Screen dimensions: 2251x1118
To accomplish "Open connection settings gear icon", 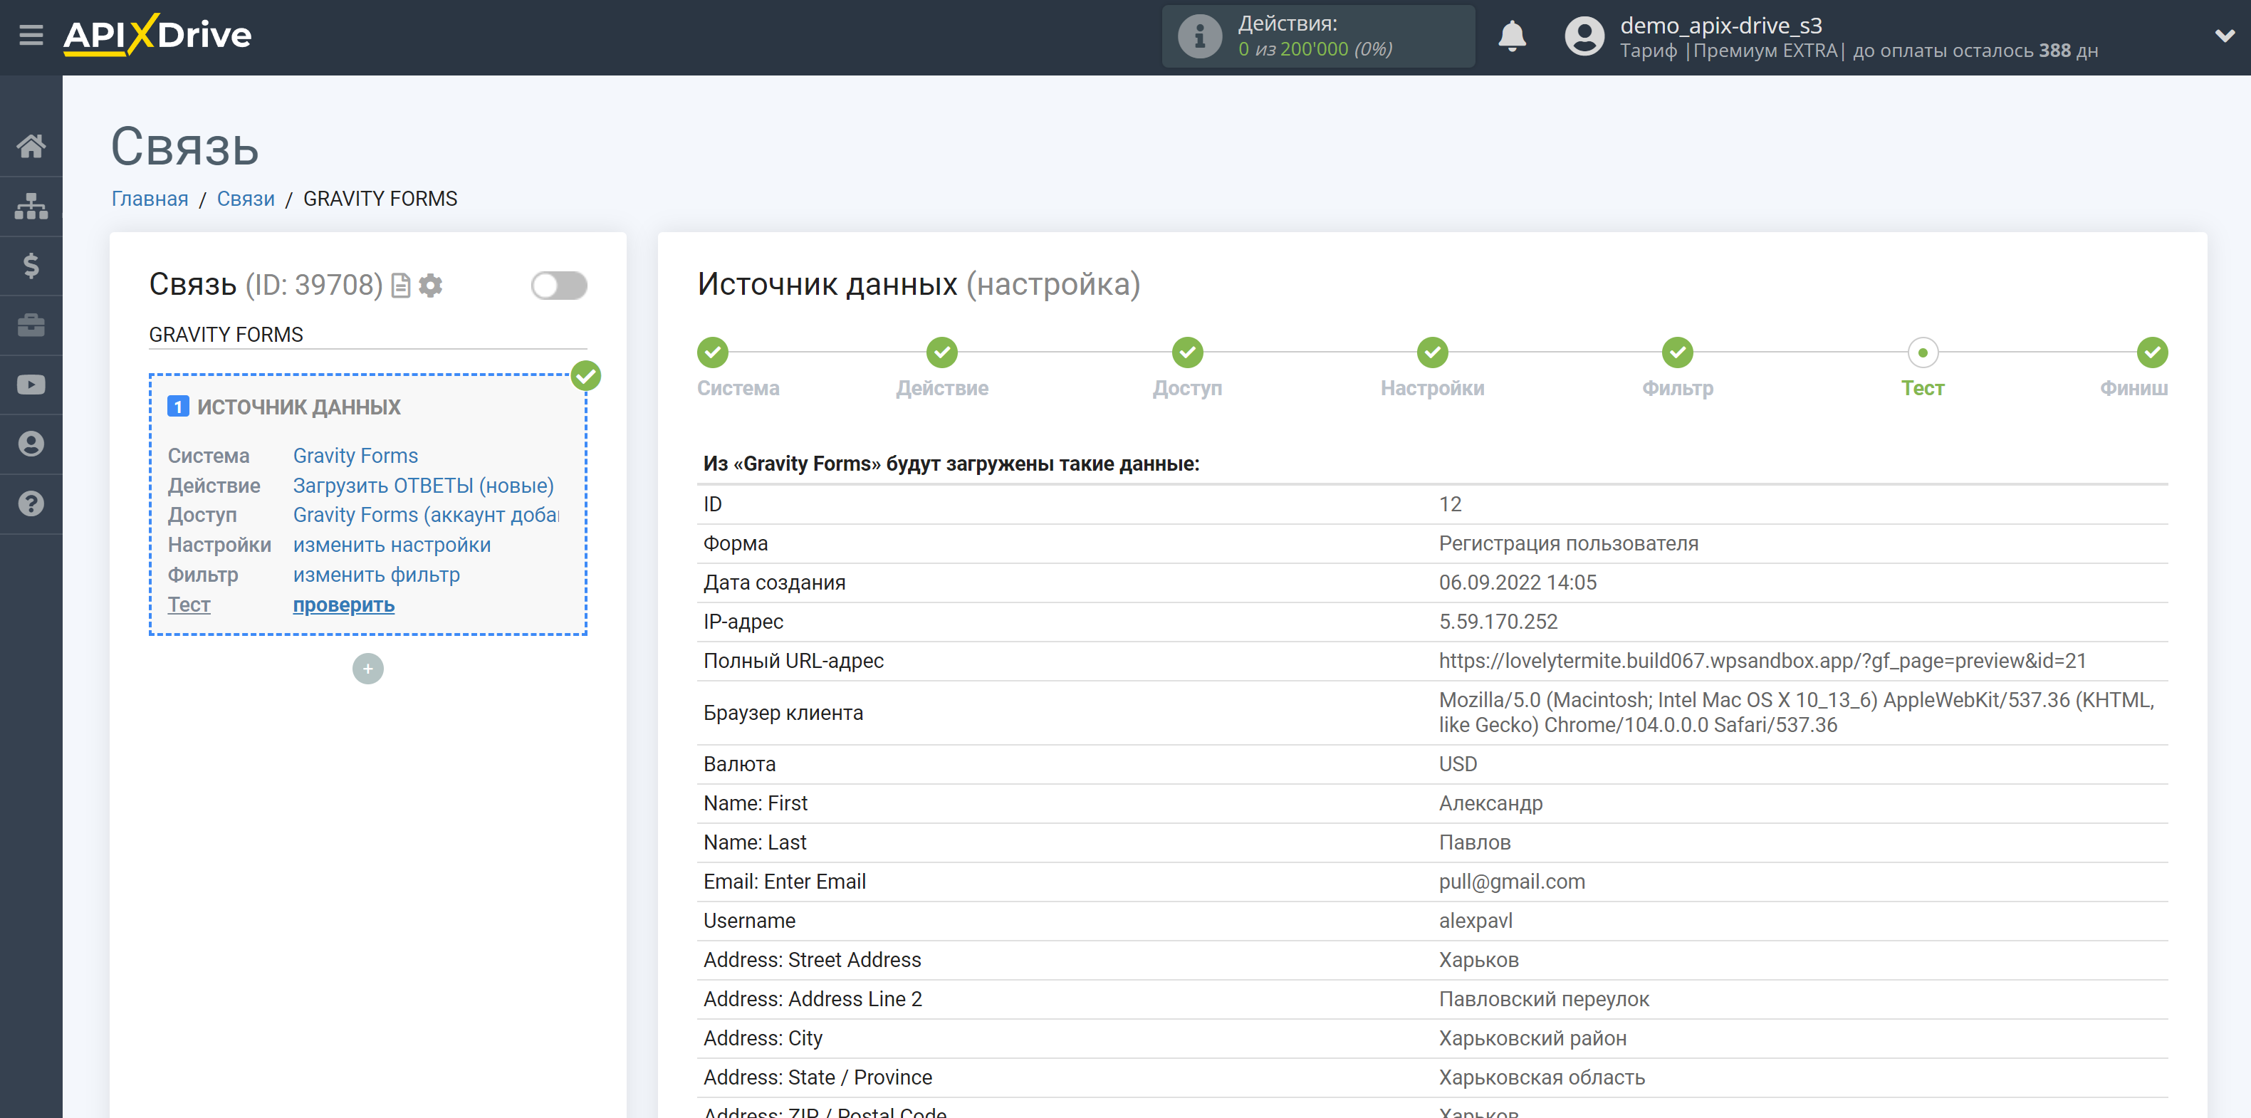I will coord(430,286).
